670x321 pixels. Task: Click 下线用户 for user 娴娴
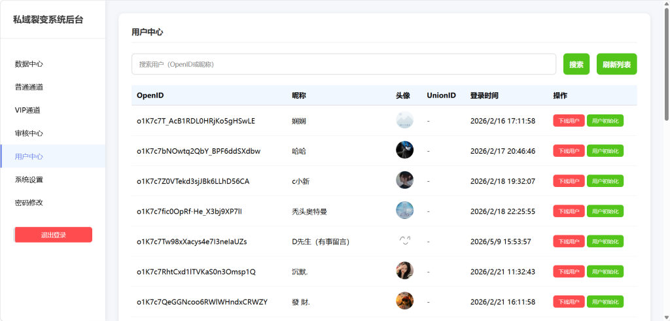coord(569,121)
